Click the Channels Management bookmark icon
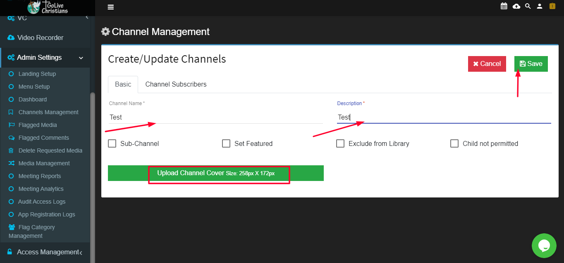Viewport: 564px width, 263px height. click(11, 112)
